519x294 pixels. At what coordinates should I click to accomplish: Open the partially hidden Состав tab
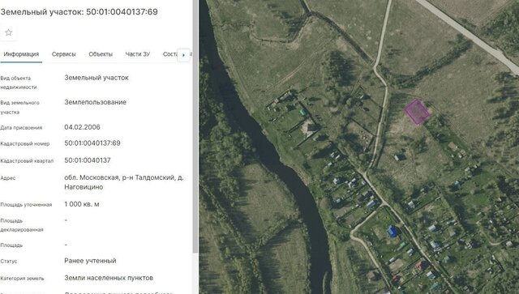[169, 54]
